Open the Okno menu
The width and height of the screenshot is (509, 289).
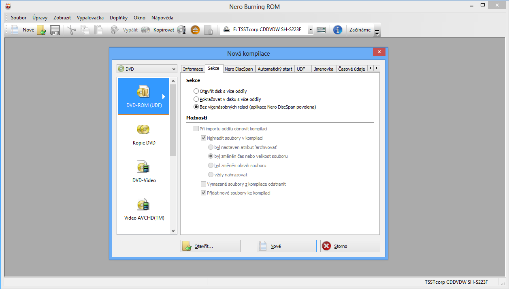pyautogui.click(x=139, y=18)
